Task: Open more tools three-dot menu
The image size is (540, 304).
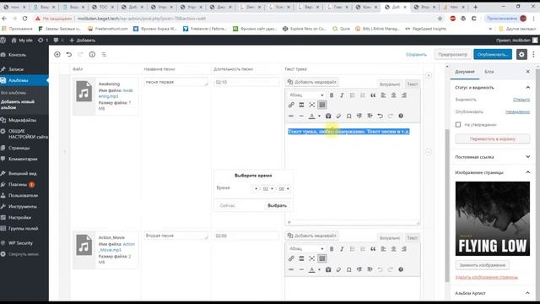Action: tap(533, 54)
